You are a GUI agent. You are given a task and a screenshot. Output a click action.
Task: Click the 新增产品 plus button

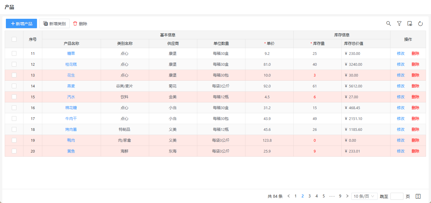coord(21,23)
